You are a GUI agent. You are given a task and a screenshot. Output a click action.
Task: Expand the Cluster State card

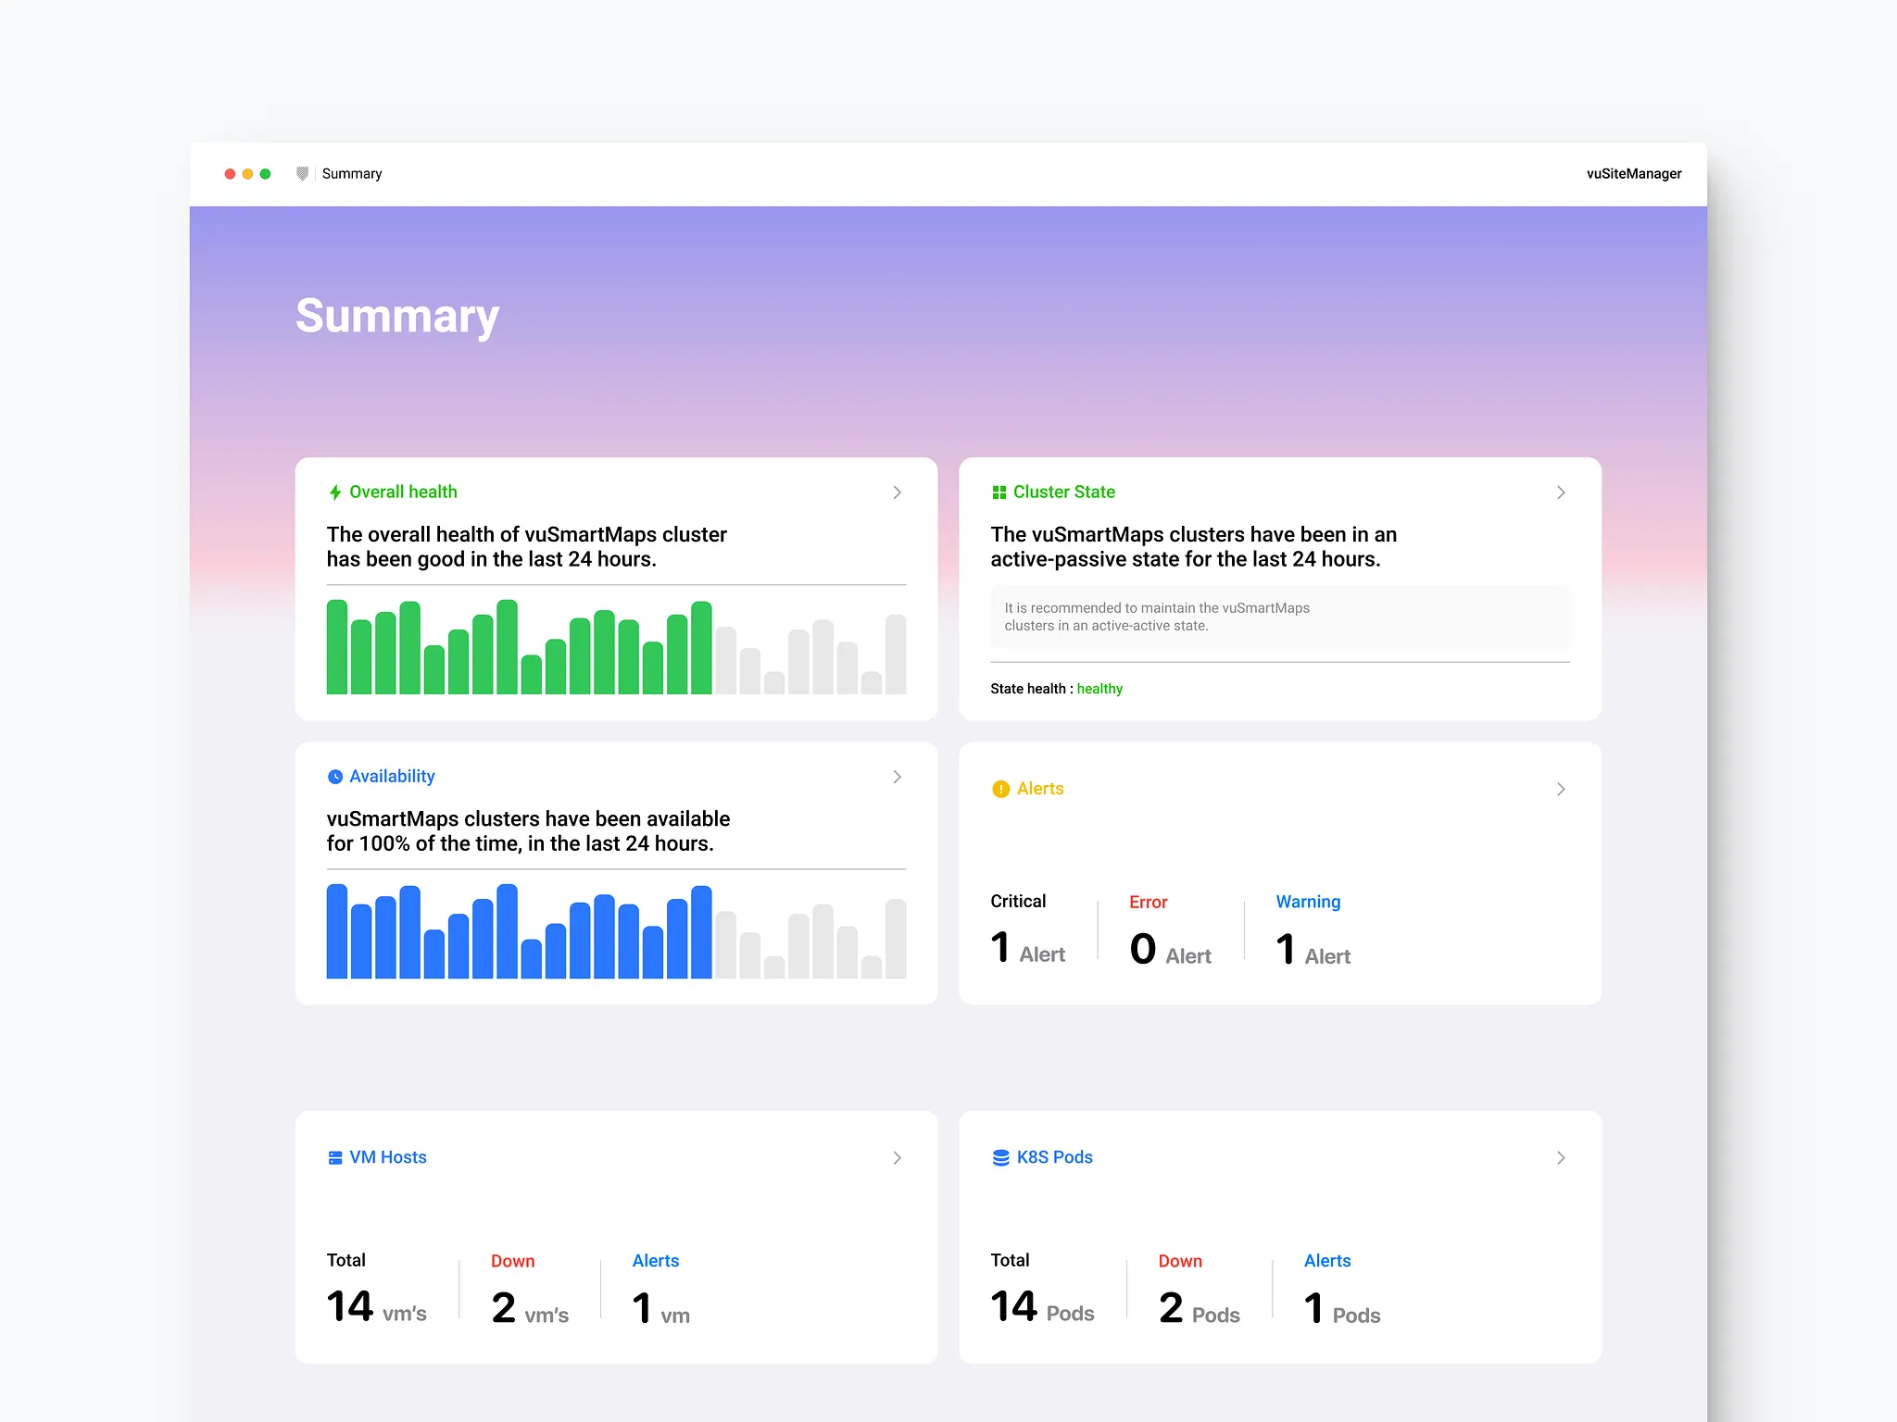click(x=1561, y=493)
